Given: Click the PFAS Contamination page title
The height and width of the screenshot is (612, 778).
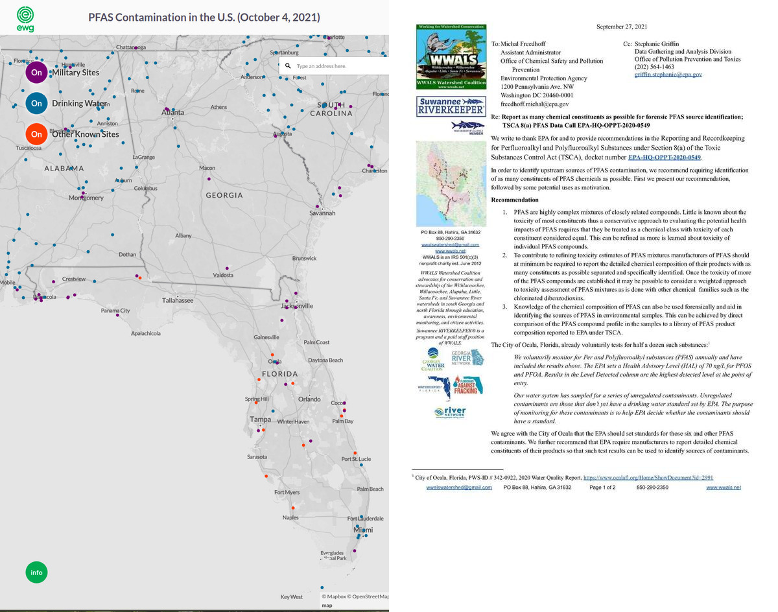Looking at the screenshot, I should 204,17.
